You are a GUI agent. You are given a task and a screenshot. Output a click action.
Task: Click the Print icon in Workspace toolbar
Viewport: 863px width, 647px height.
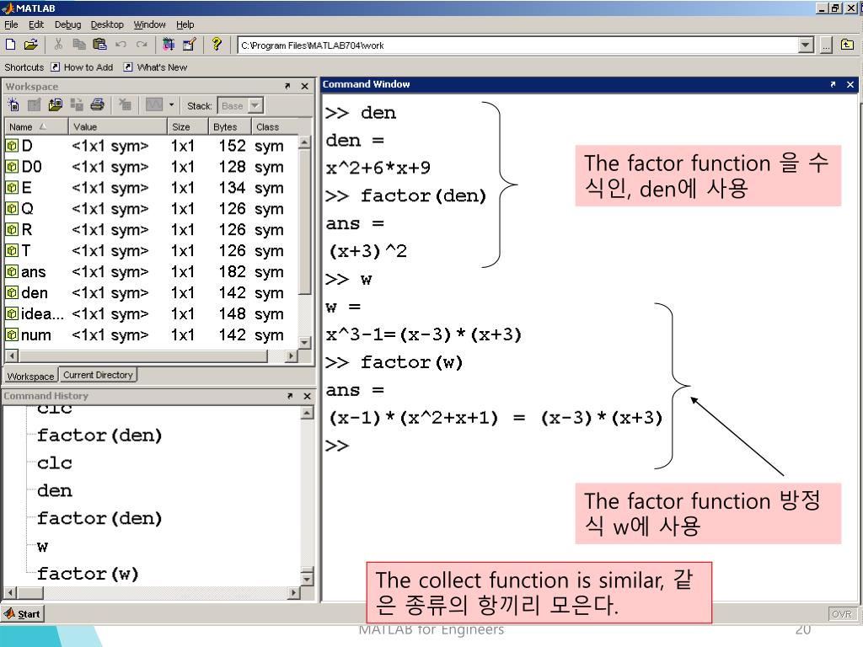point(98,104)
